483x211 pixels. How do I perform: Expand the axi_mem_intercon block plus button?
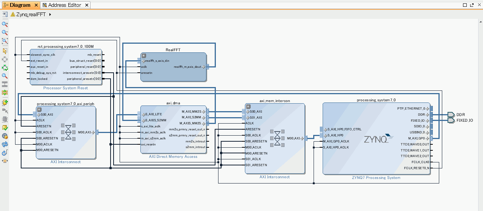pos(248,106)
